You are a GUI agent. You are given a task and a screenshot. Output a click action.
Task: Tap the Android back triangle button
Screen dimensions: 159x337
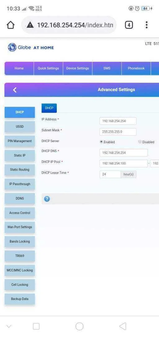click(x=123, y=326)
